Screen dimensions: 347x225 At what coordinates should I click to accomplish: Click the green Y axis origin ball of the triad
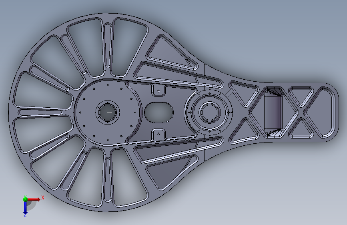[25, 199]
